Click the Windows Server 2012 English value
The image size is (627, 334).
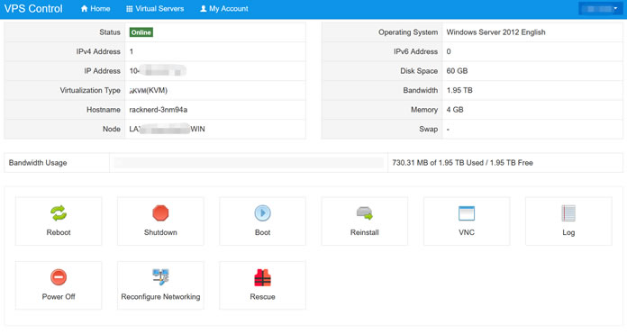tap(495, 32)
